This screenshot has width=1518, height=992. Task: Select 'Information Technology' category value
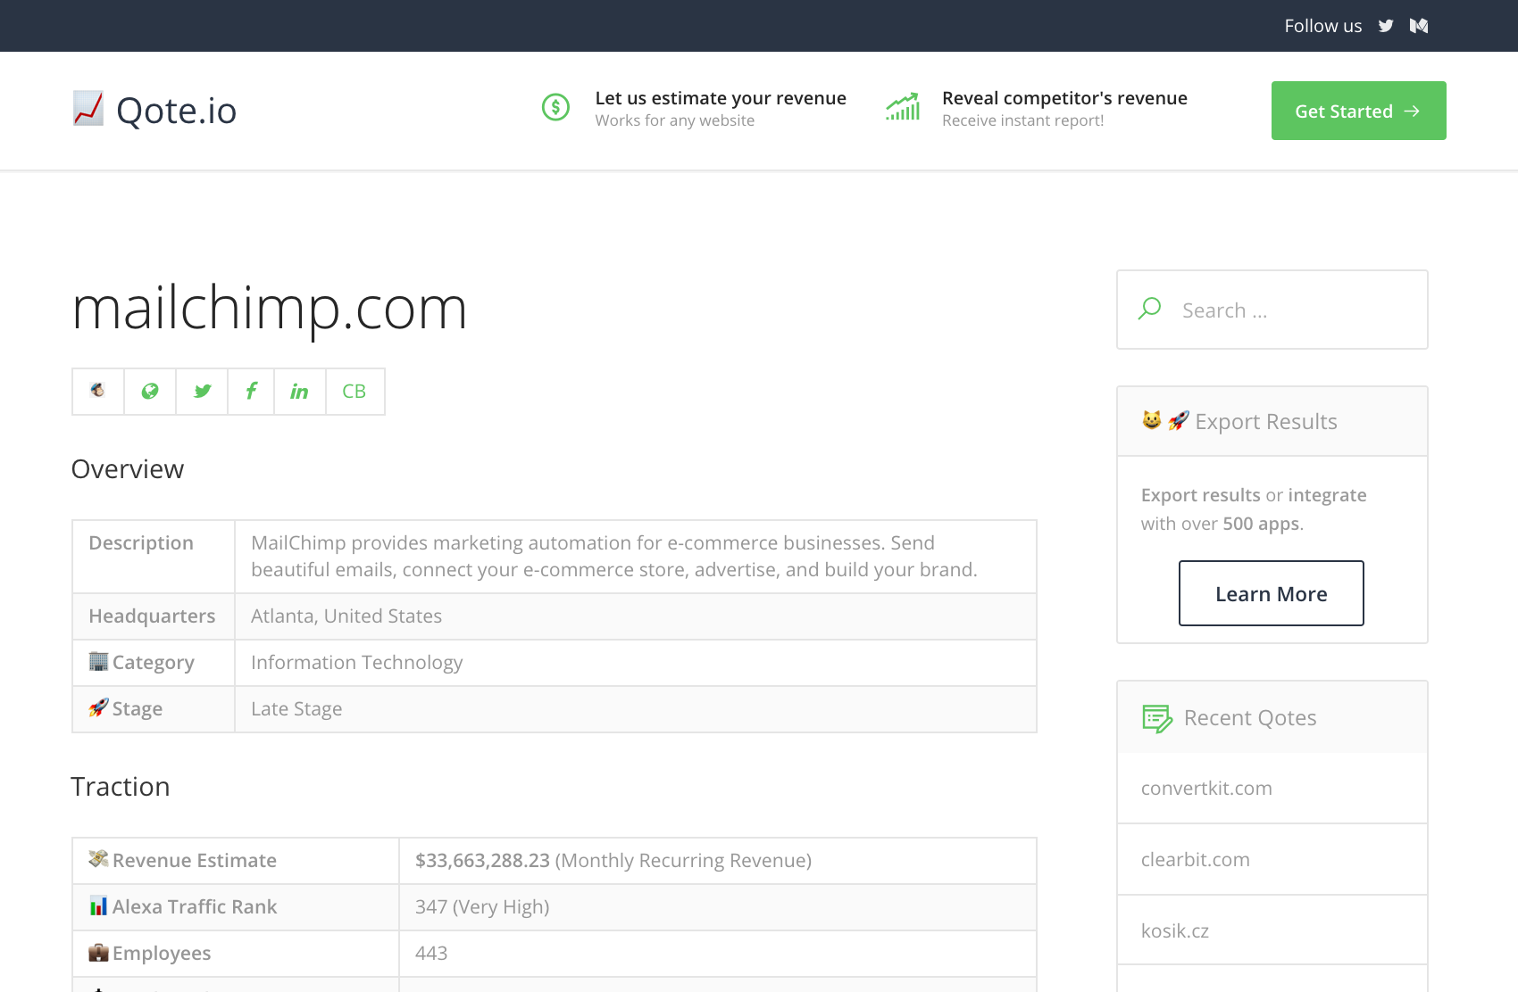click(356, 663)
